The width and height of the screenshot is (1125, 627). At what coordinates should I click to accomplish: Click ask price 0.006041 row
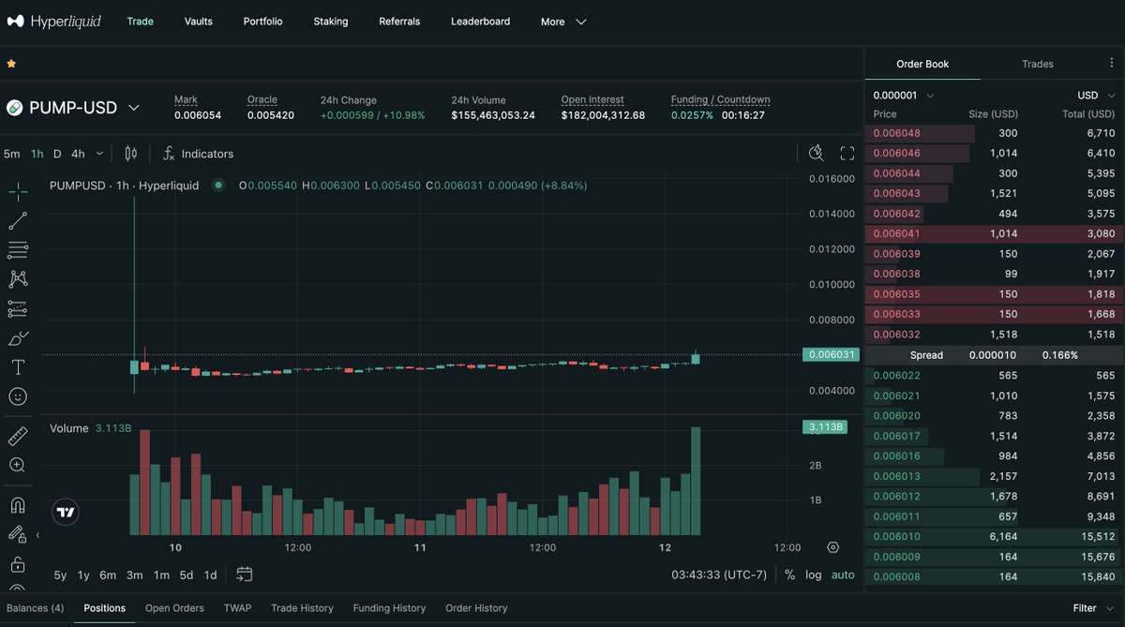(994, 233)
